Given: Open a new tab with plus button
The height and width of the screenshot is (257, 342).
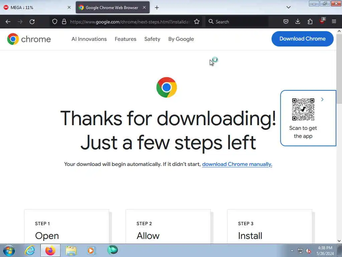Looking at the screenshot, I should pos(157,8).
